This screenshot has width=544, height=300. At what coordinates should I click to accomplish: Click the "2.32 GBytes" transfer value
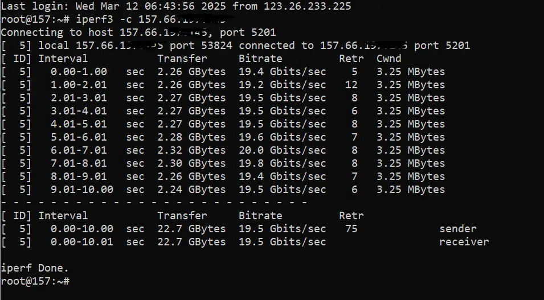pyautogui.click(x=191, y=150)
